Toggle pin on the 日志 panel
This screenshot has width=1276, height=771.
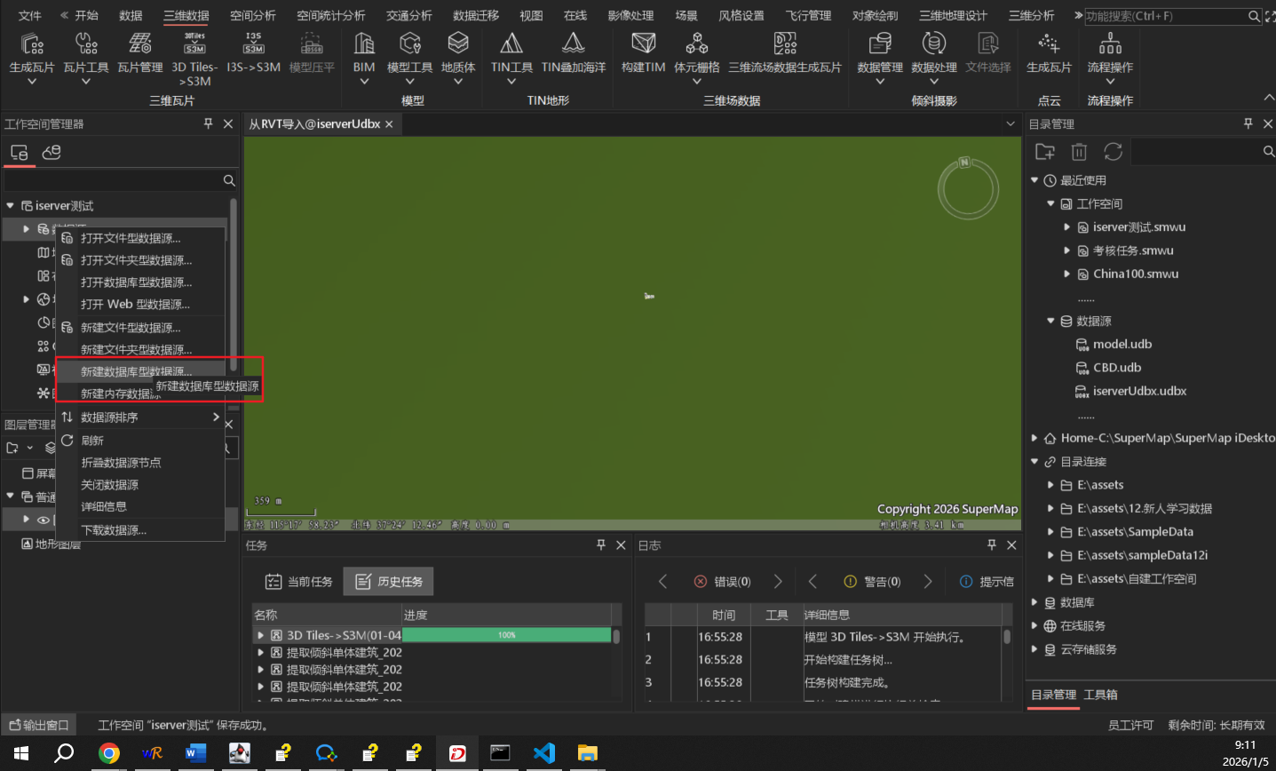pyautogui.click(x=992, y=544)
